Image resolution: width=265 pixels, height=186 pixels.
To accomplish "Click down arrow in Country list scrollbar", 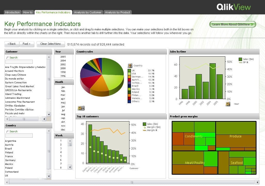I will point(49,176).
